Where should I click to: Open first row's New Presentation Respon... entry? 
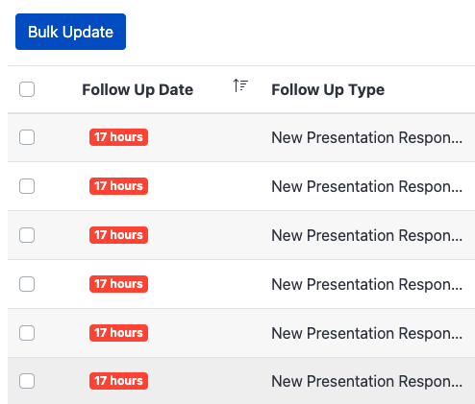[367, 138]
